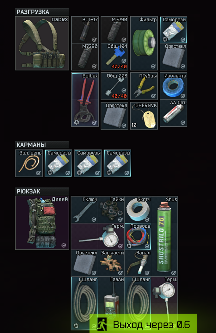Select the АА бат. battery item
The image size is (216, 333).
point(174,113)
